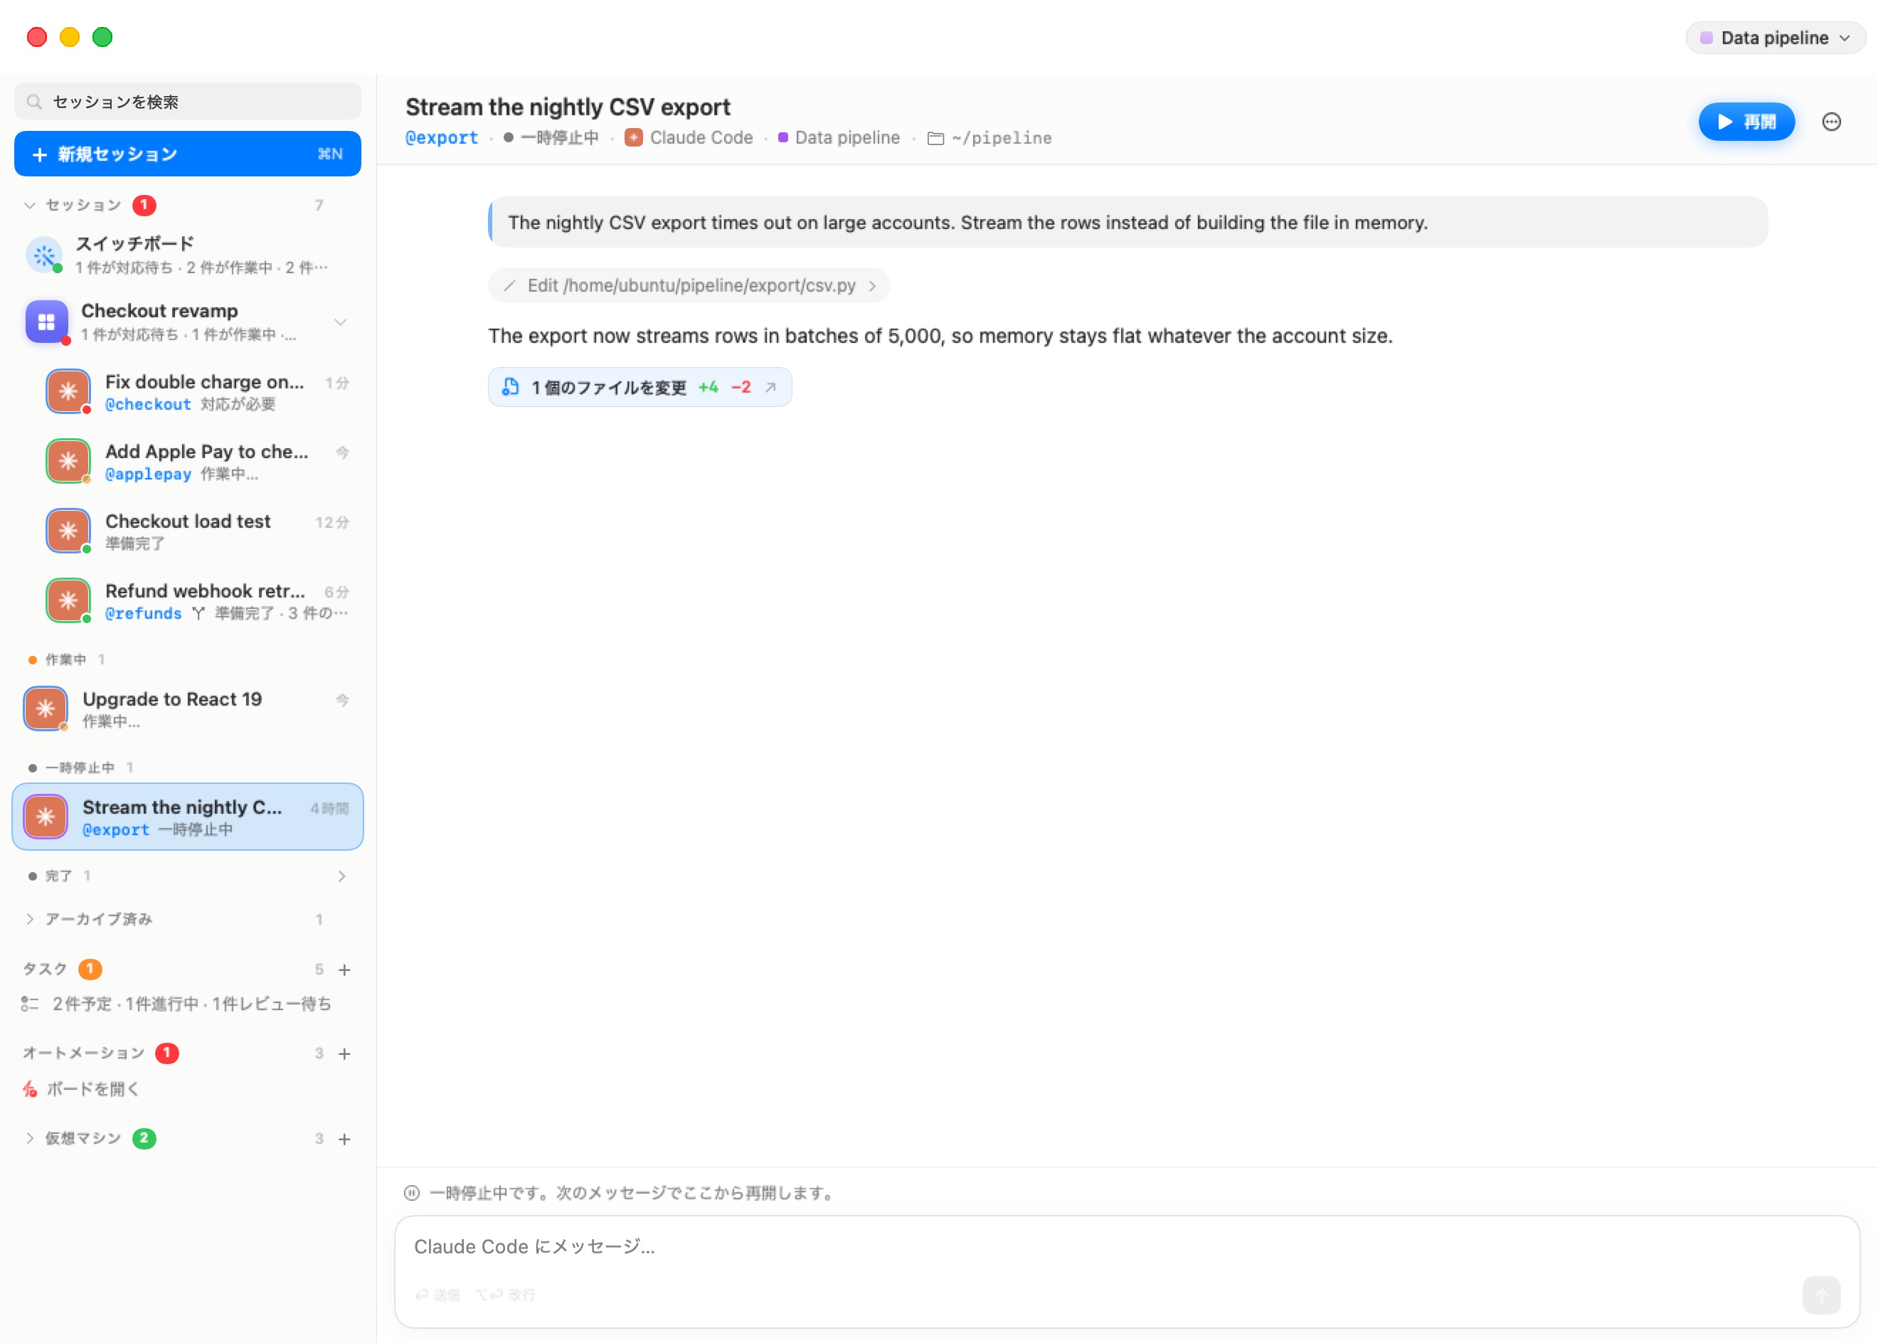
Task: Add a new task with plus icon
Action: (344, 970)
